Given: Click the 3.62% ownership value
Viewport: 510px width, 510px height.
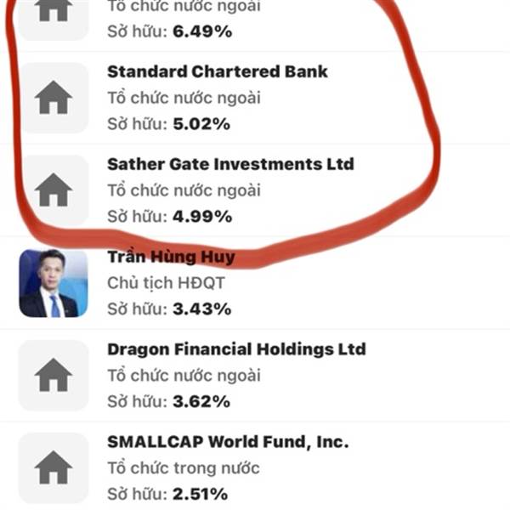Looking at the screenshot, I should [x=201, y=401].
